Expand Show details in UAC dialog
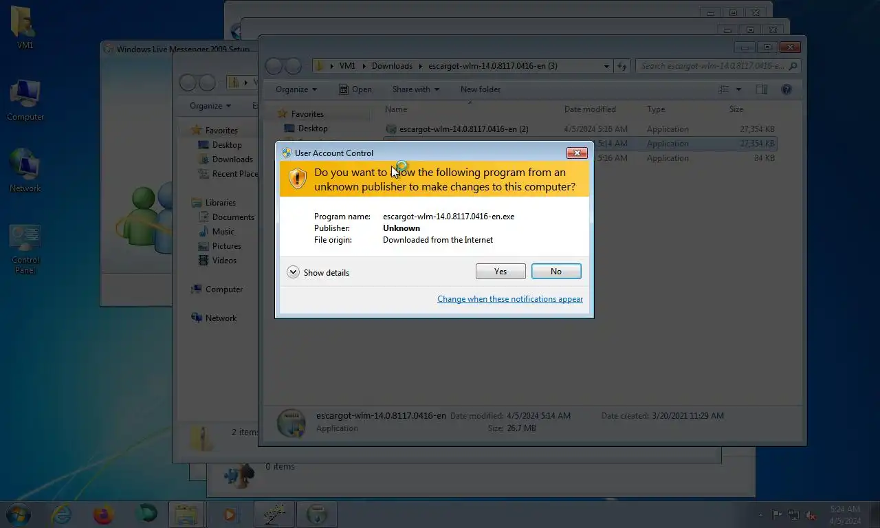The height and width of the screenshot is (528, 880). 318,272
